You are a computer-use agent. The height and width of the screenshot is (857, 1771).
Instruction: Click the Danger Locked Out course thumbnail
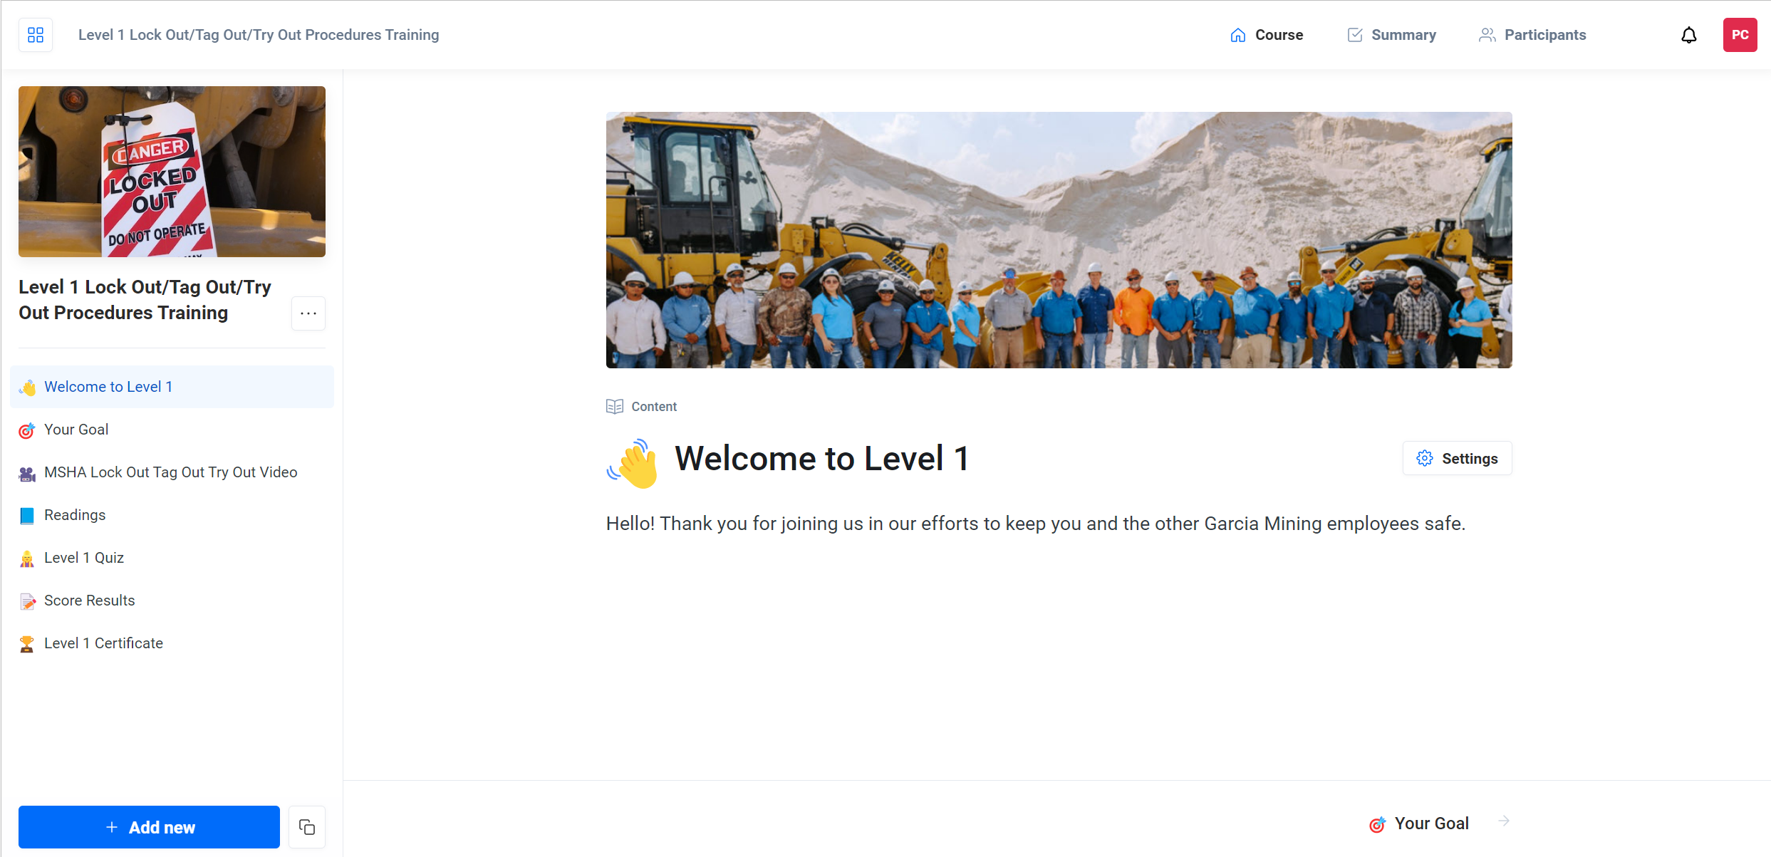(172, 172)
